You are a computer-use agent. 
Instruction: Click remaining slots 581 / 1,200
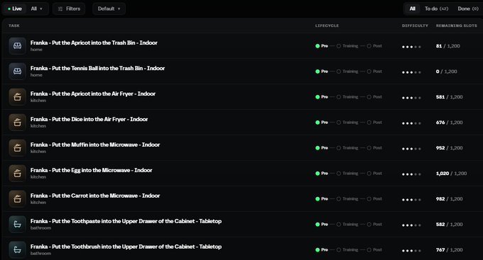point(449,97)
